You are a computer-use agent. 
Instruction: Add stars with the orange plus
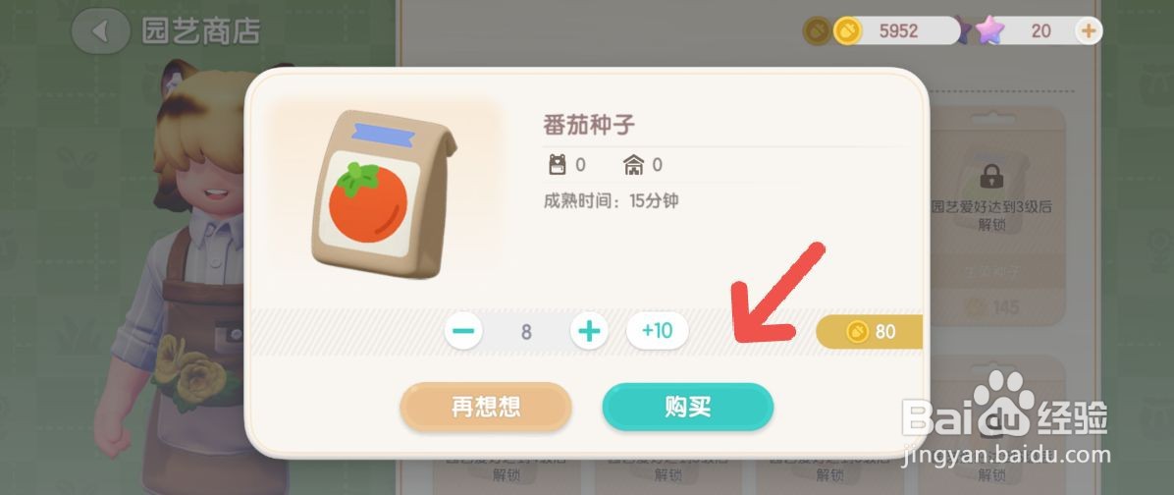click(x=1088, y=30)
